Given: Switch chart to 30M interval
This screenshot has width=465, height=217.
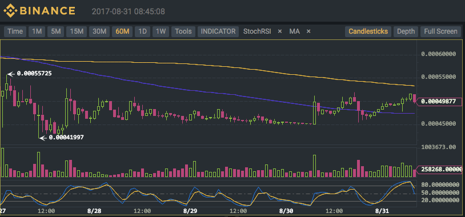Looking at the screenshot, I should pyautogui.click(x=99, y=31).
